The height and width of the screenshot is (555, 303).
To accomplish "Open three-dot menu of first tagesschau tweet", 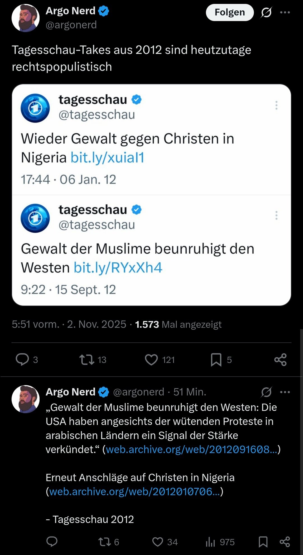I will pos(276,105).
